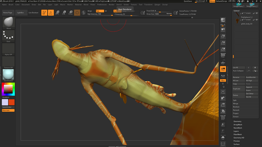Click the Move view icon in right shelf
Viewport: 262px width, 147px height.
[x=223, y=98]
